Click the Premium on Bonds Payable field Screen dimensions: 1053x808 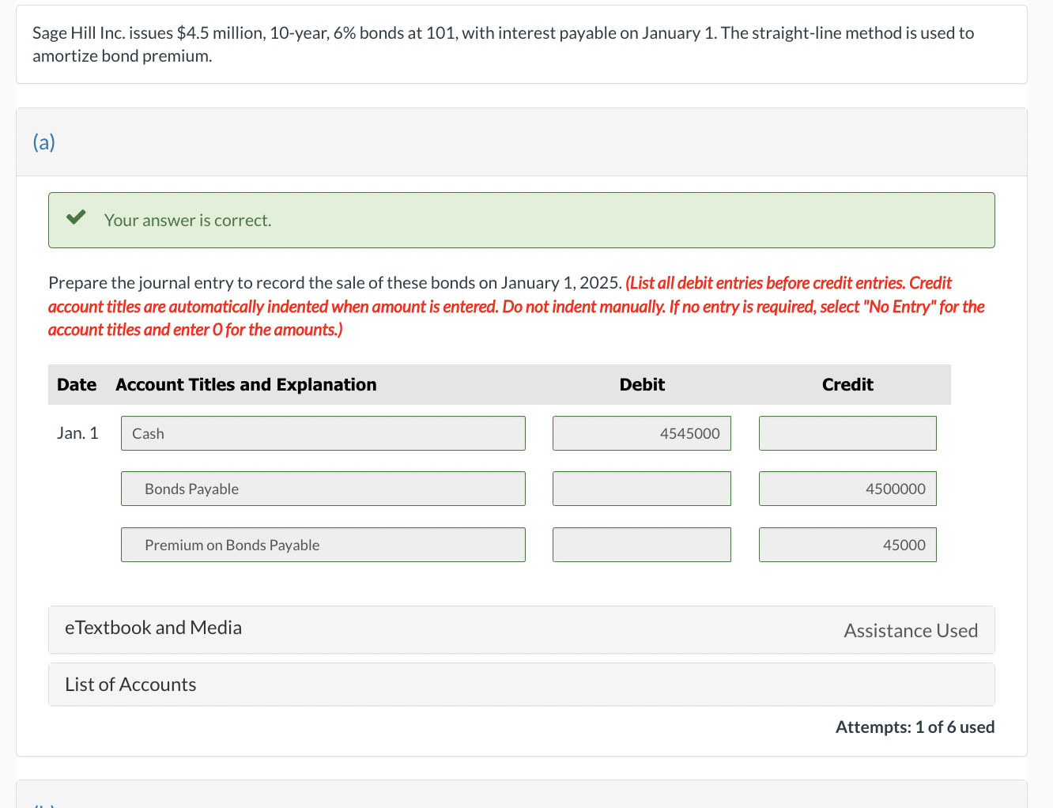323,545
